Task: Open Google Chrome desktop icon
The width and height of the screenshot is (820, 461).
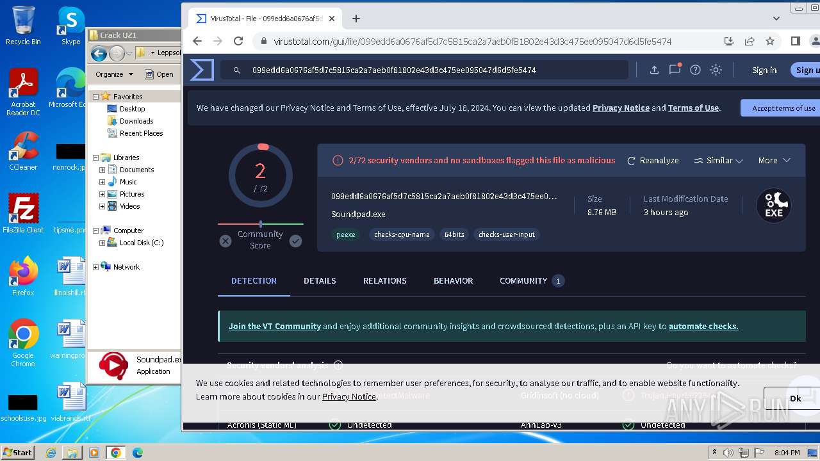Action: click(x=23, y=343)
